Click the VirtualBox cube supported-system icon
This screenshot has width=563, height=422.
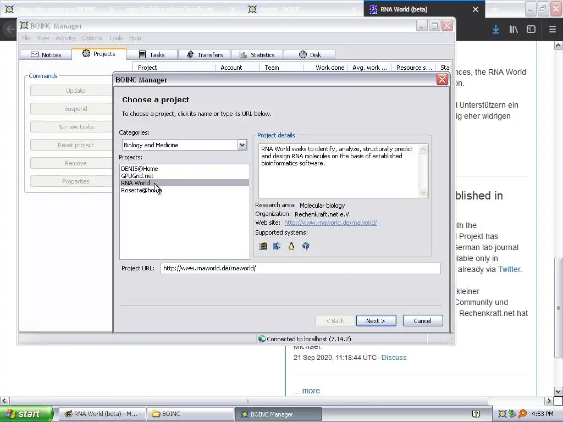306,246
